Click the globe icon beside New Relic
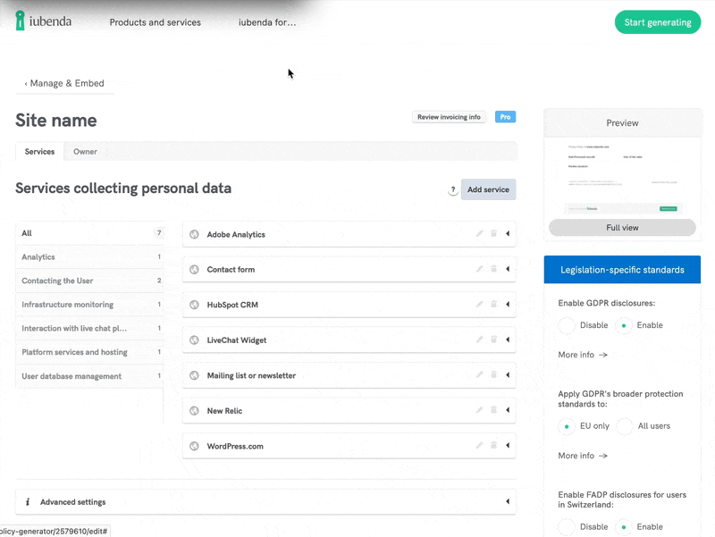 194,411
